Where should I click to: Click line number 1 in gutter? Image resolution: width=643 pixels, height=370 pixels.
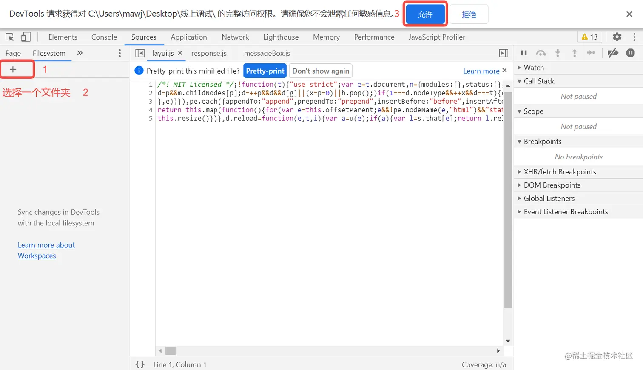coord(151,84)
